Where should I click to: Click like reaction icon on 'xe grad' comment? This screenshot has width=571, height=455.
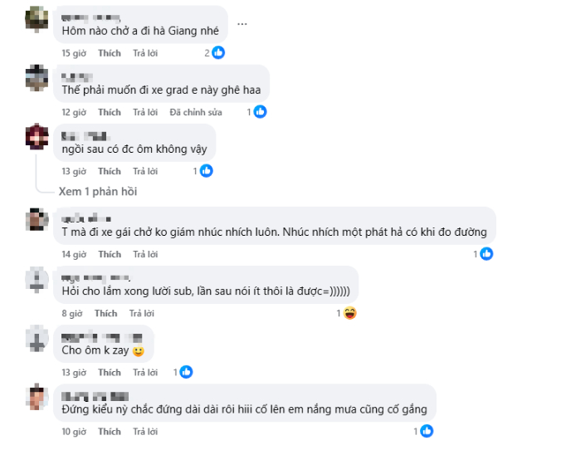pos(260,111)
